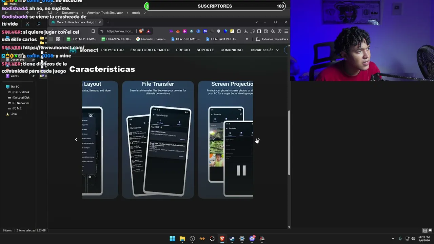This screenshot has height=244, width=434.
Task: Open SOPORTE menu item
Action: tap(205, 50)
